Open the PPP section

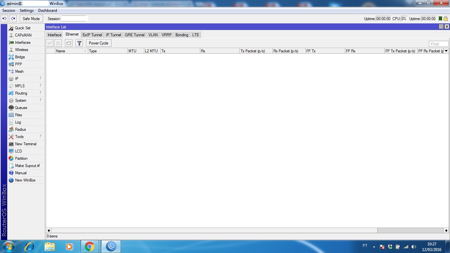(26, 64)
